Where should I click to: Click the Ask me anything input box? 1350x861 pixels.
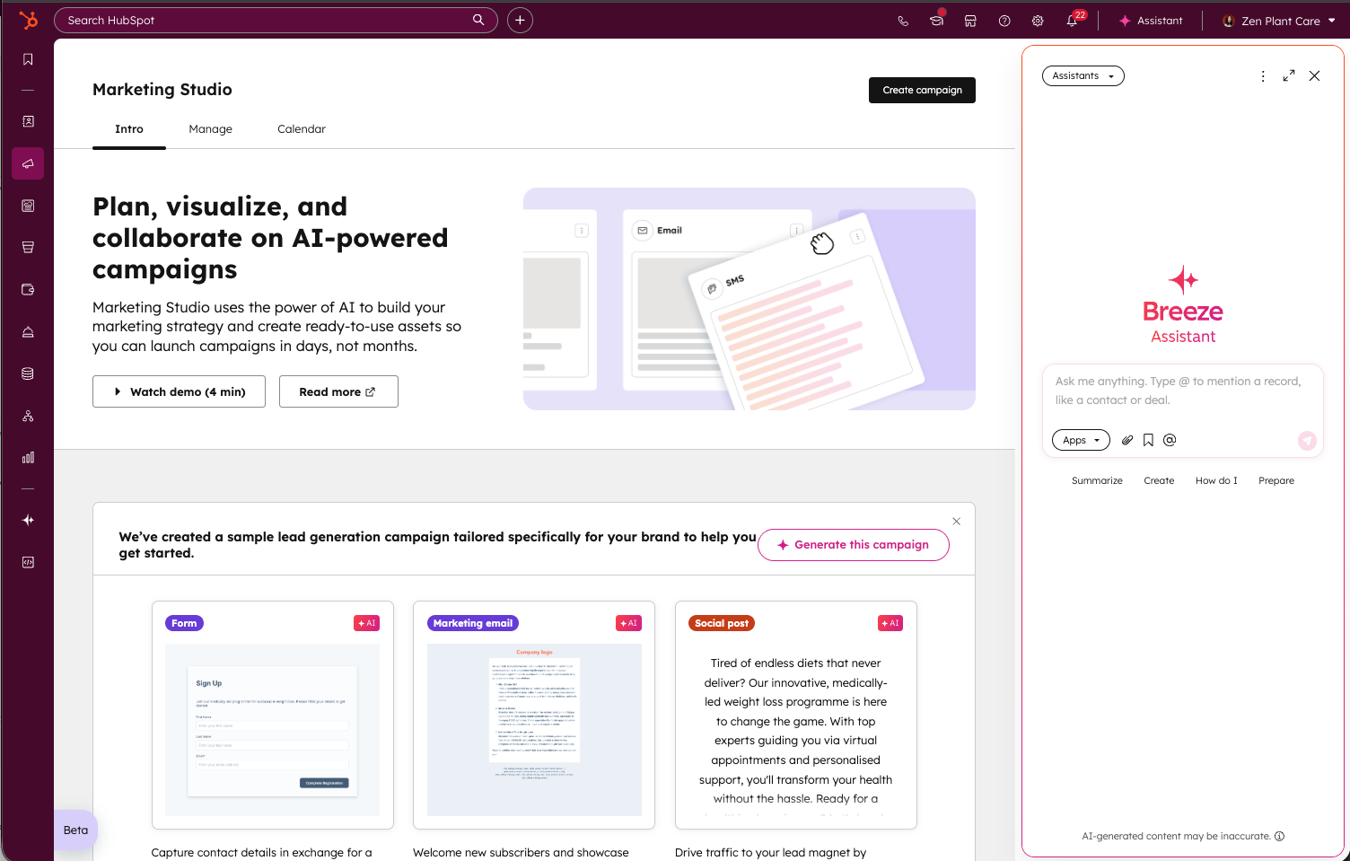(1182, 391)
